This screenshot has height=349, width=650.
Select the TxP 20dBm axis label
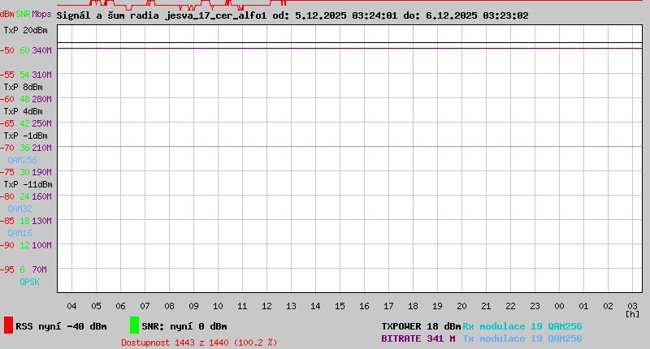pyautogui.click(x=25, y=30)
